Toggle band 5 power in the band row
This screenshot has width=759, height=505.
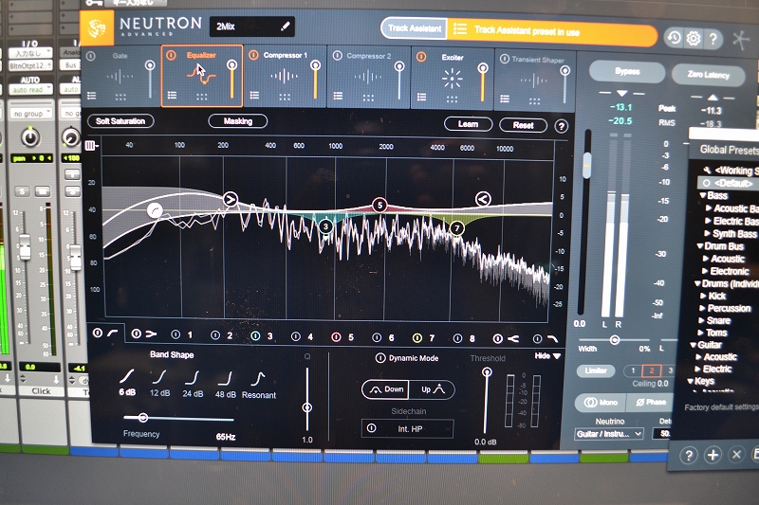[x=336, y=337]
